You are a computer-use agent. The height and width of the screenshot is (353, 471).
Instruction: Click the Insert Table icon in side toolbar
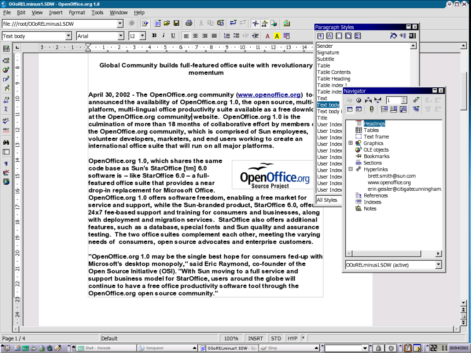6,49
